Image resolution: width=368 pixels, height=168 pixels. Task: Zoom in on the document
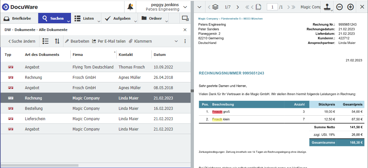[x=350, y=7]
